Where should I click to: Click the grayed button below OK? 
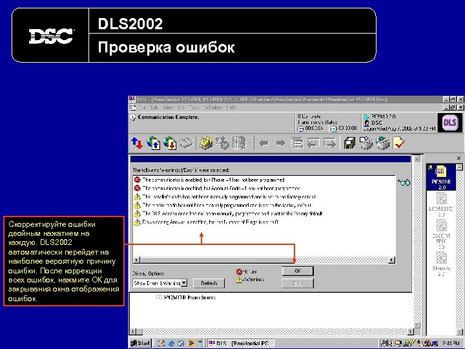(298, 283)
